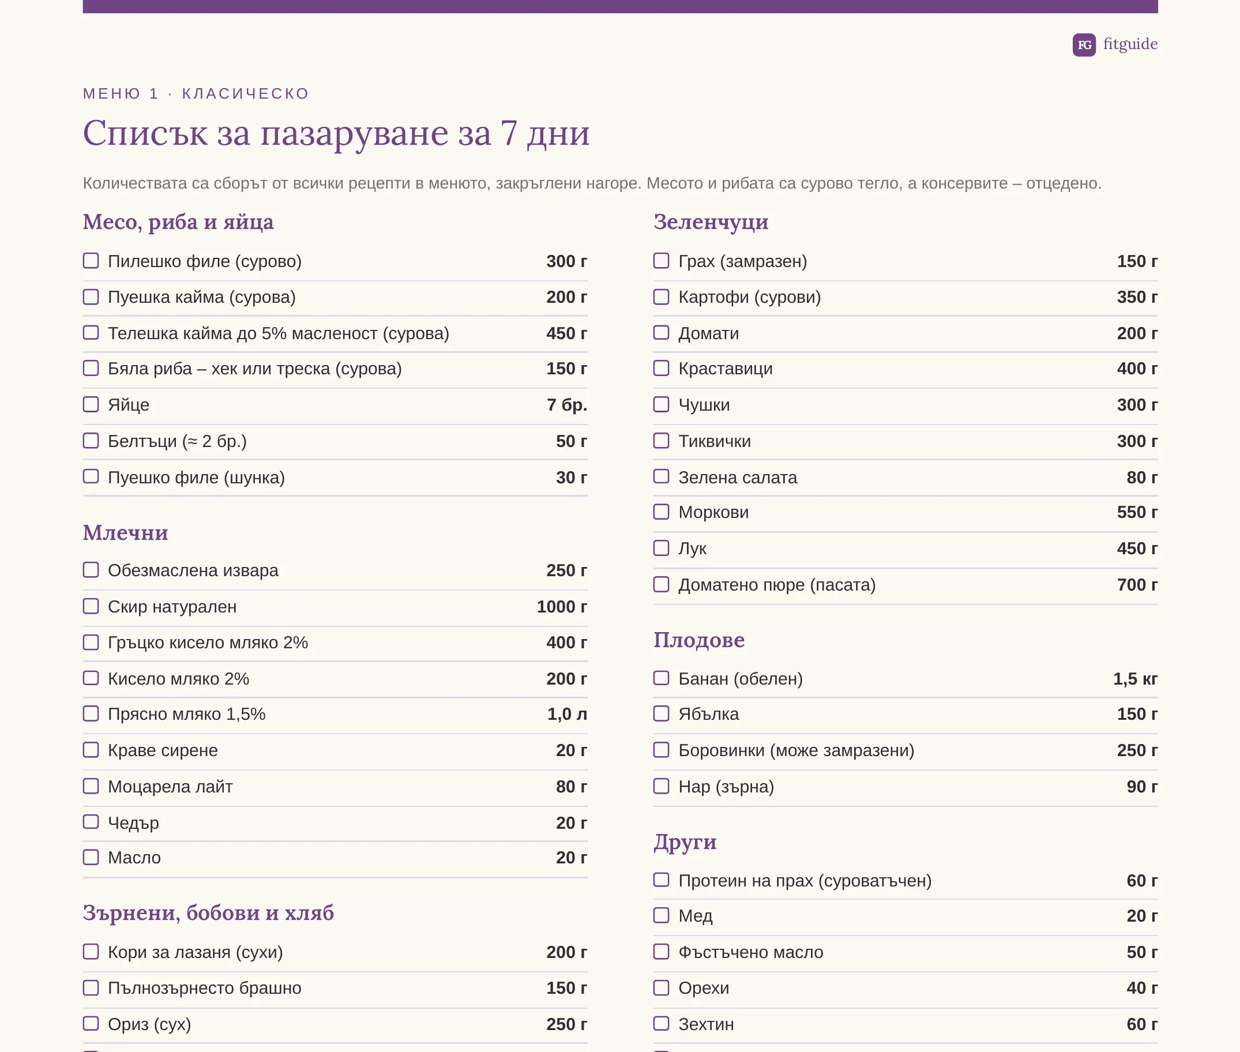The height and width of the screenshot is (1052, 1240).
Task: Check the Нар (зърна) checkbox
Action: (x=662, y=786)
